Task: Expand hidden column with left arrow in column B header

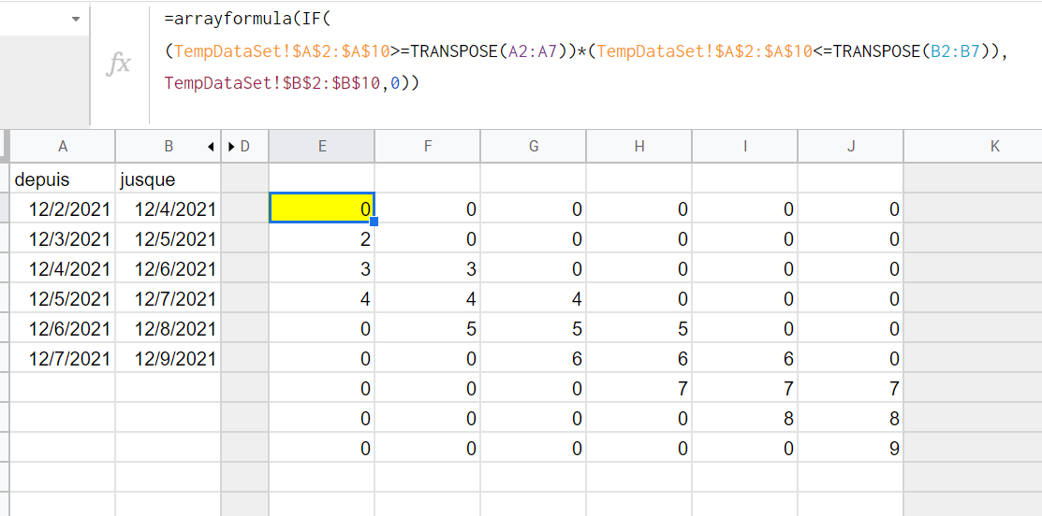Action: [211, 147]
